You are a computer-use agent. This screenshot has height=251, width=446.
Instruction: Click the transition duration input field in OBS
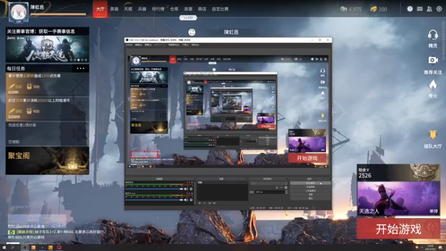pos(269,192)
